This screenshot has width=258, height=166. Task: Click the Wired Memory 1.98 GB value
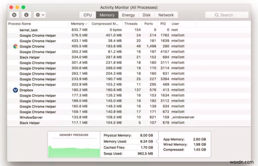click(200, 144)
